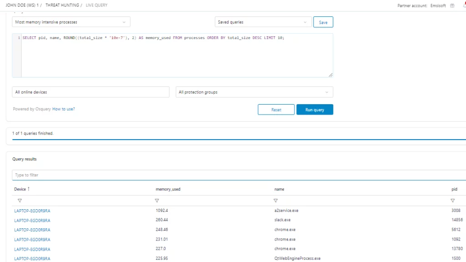Click filter icon under name column
The width and height of the screenshot is (466, 262).
coord(276,201)
